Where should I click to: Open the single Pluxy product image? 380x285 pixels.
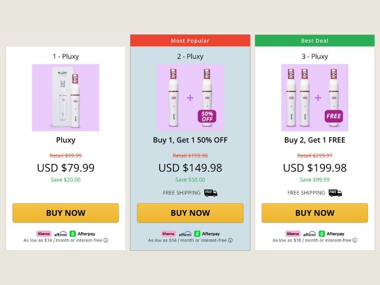point(66,98)
